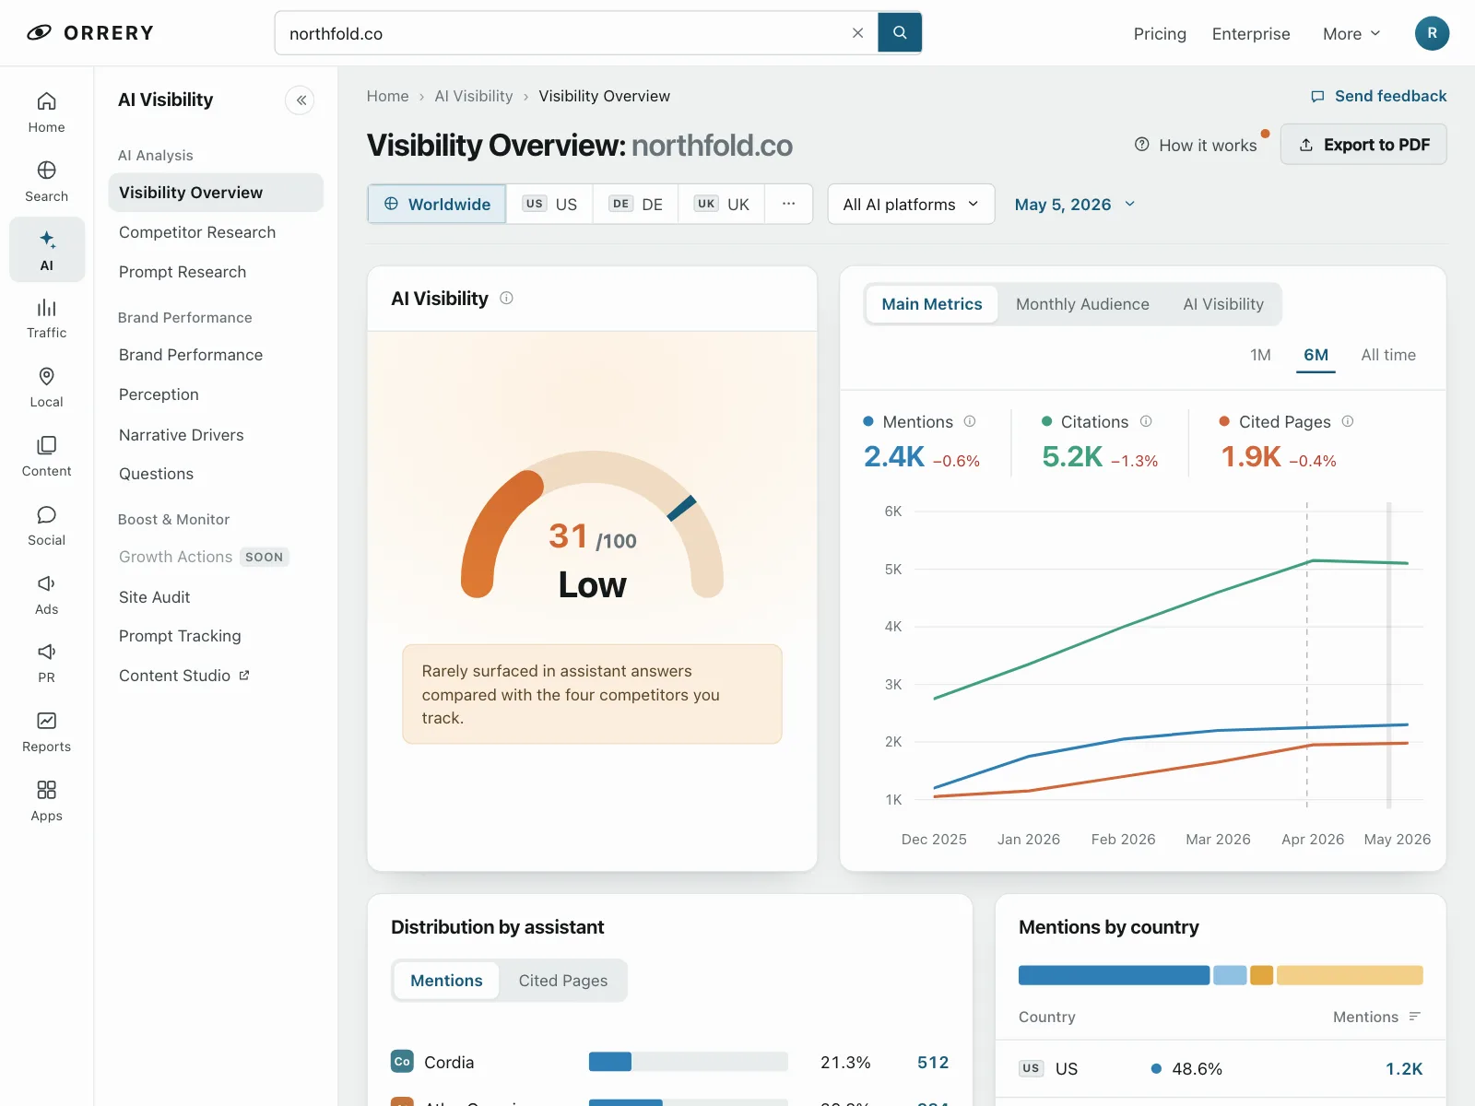Click the AI Visibility breadcrumb link
This screenshot has width=1475, height=1106.
click(474, 96)
